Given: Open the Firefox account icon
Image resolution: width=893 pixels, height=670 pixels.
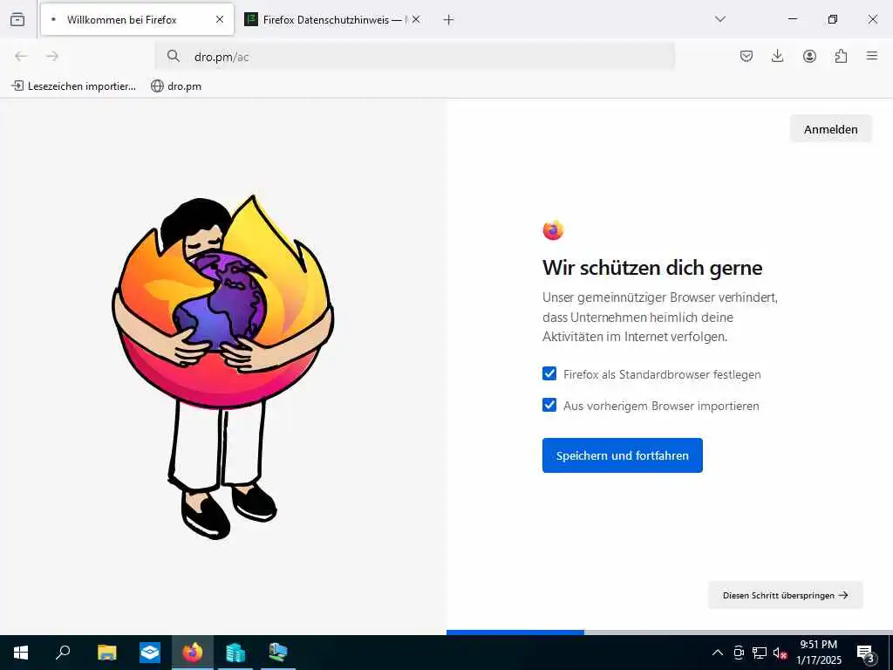Looking at the screenshot, I should tap(809, 56).
